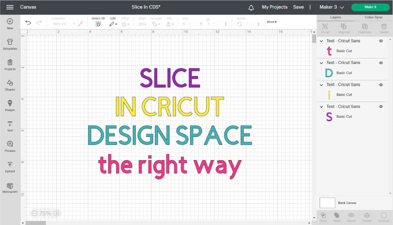Open the Images library

point(10,106)
